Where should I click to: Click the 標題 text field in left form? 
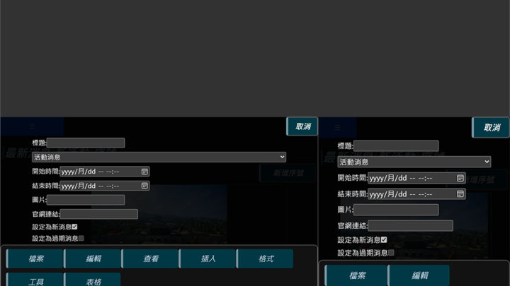[86, 143]
